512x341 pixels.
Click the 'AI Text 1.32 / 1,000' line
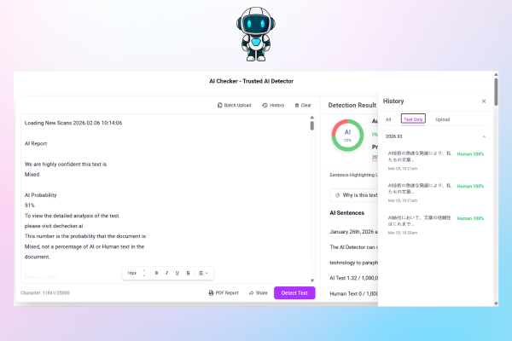point(353,278)
